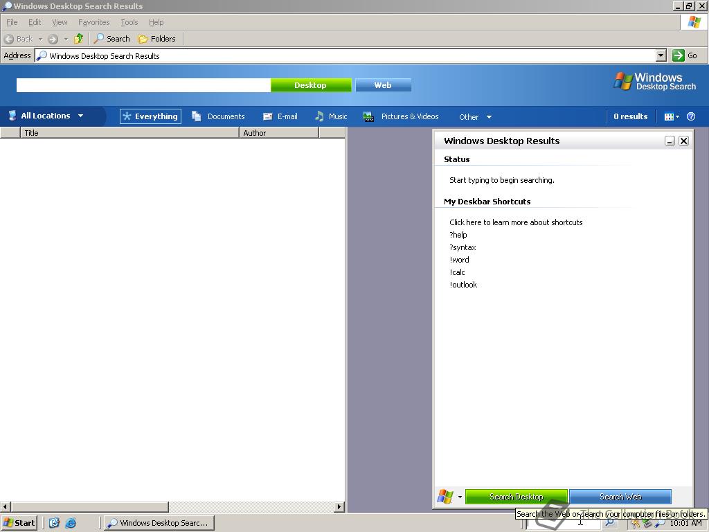Click the horizontal scrollbar right arrow
Image resolution: width=709 pixels, height=532 pixels.
(339, 506)
